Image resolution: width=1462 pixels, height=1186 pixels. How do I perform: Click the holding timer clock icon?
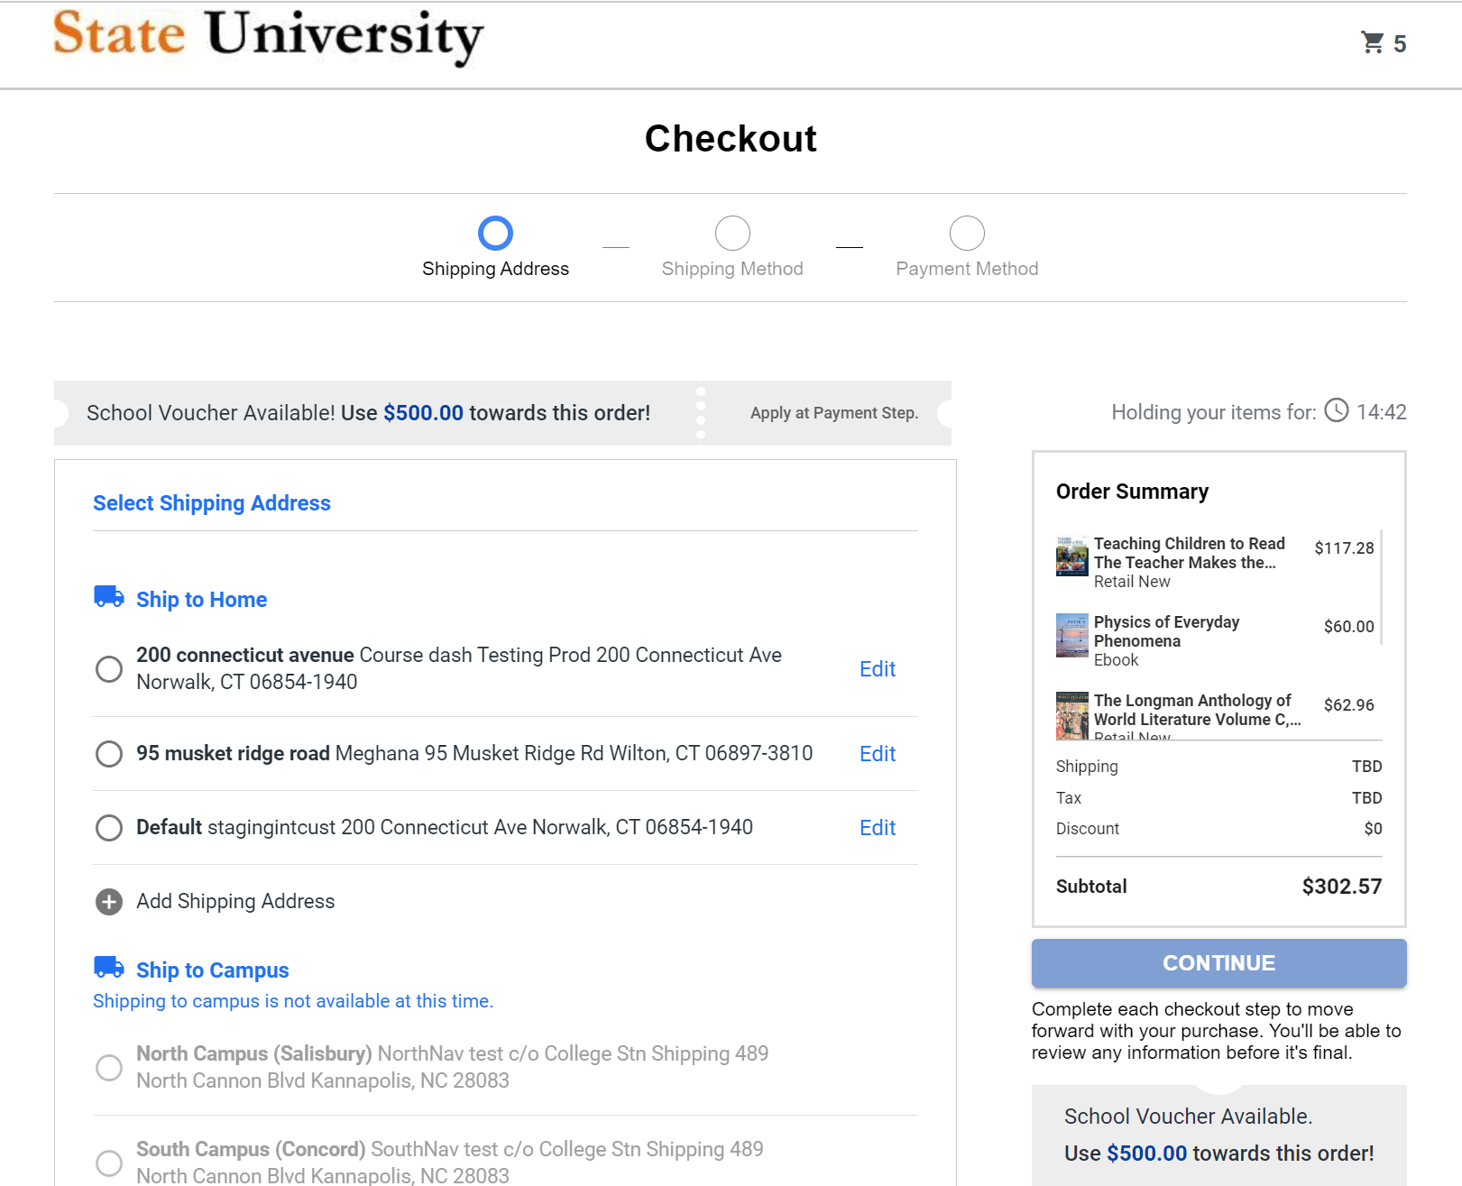click(1336, 411)
